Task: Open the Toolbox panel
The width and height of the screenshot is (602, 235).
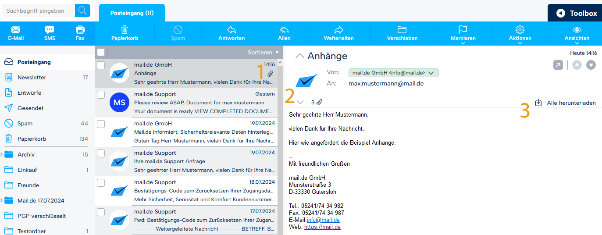Action: pos(575,13)
